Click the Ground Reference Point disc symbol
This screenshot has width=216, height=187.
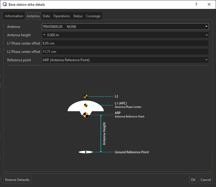click(86, 152)
